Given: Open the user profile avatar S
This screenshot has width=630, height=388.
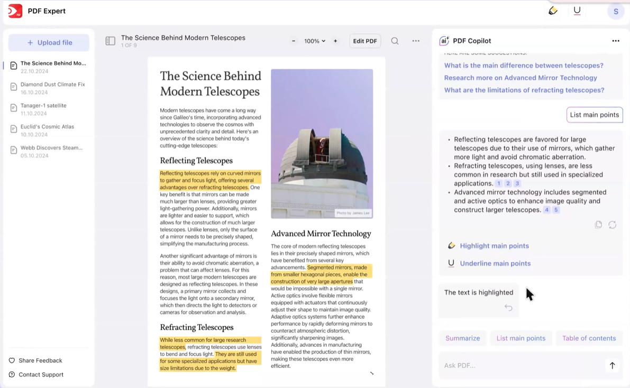Looking at the screenshot, I should tap(616, 12).
